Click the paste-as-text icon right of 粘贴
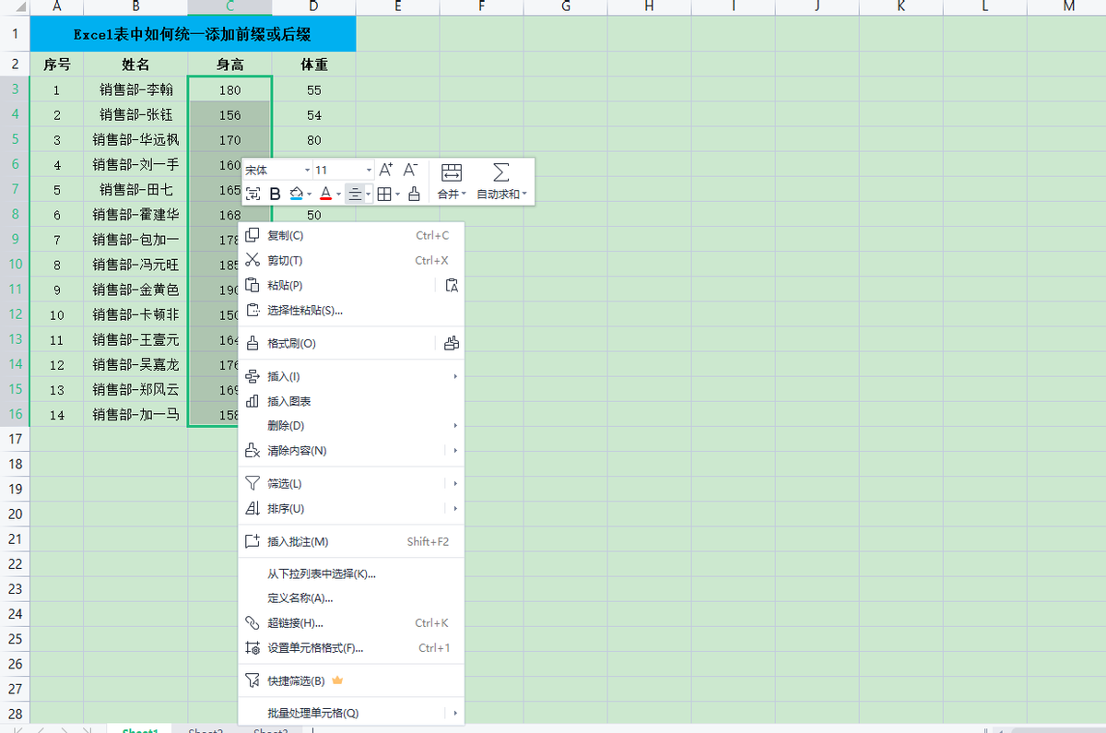The image size is (1106, 733). pos(452,285)
